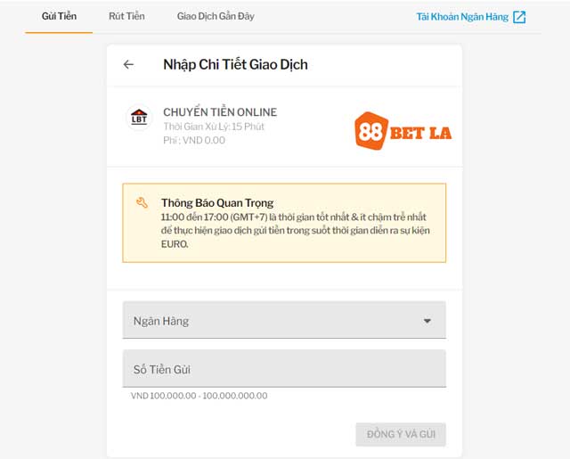The image size is (570, 459).
Task: Click the ĐỒNG Ý VÀ GỬI button
Action: point(401,434)
